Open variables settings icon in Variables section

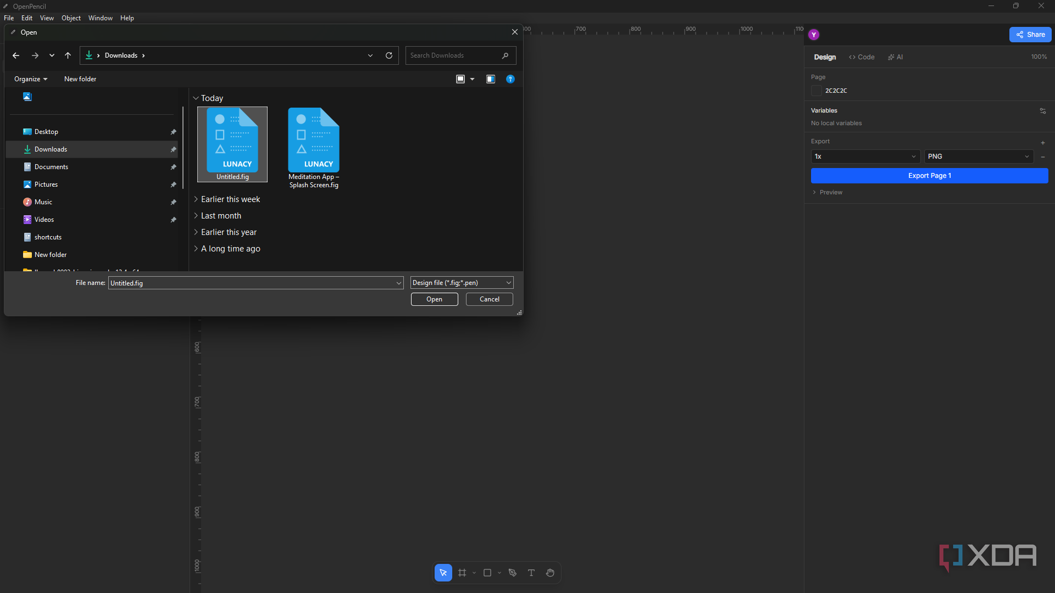[1042, 111]
